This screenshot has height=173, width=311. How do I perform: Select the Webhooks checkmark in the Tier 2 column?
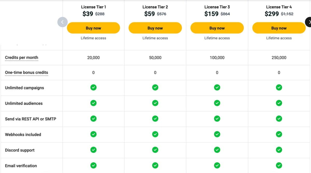point(155,134)
